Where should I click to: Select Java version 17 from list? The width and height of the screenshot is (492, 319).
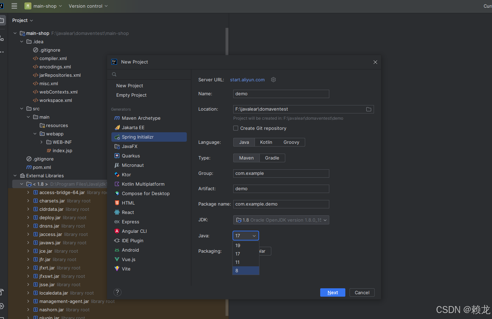pos(246,254)
